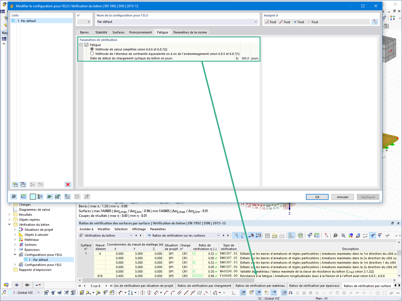This screenshot has width=402, height=301.
Task: Open the 1 - Global XYZ coordinate system dropdown
Action: click(x=24, y=292)
